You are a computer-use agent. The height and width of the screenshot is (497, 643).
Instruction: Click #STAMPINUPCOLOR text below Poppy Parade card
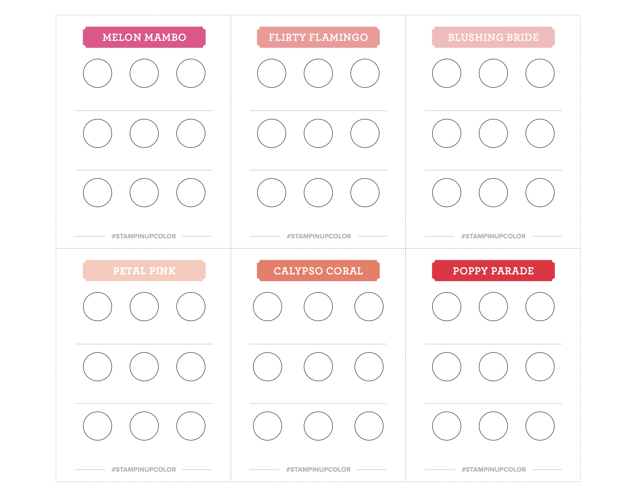pos(494,470)
